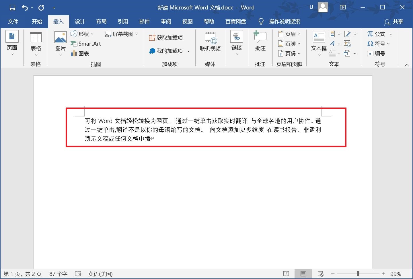Open the 符号 symbol menu
413x279 pixels.
pyautogui.click(x=379, y=44)
